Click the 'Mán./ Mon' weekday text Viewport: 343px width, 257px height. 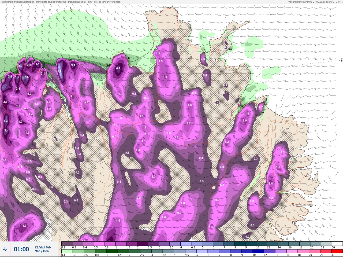(42, 251)
